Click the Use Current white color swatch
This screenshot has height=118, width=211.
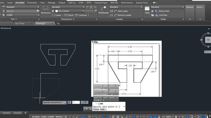coord(56,11)
